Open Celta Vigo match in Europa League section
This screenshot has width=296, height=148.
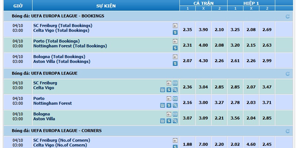(44, 88)
